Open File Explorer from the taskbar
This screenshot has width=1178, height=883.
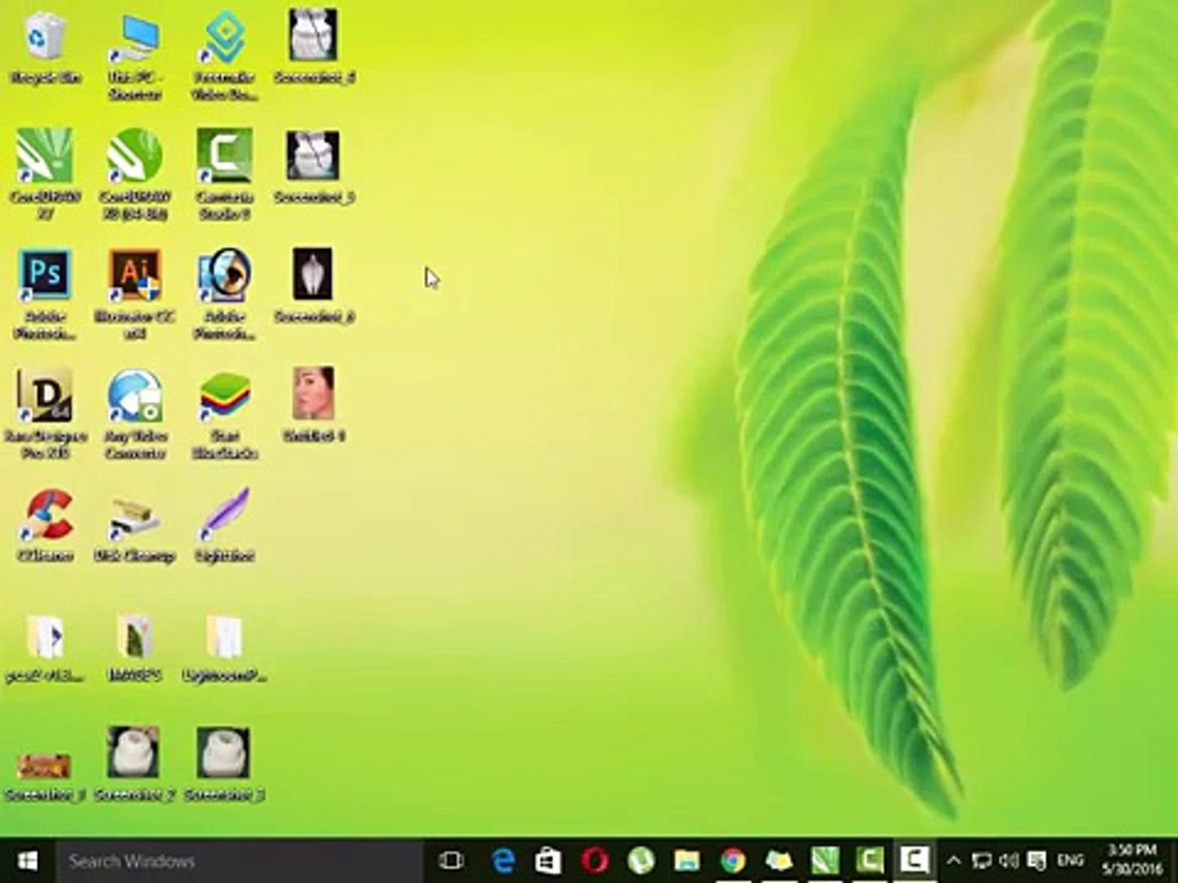click(x=687, y=860)
